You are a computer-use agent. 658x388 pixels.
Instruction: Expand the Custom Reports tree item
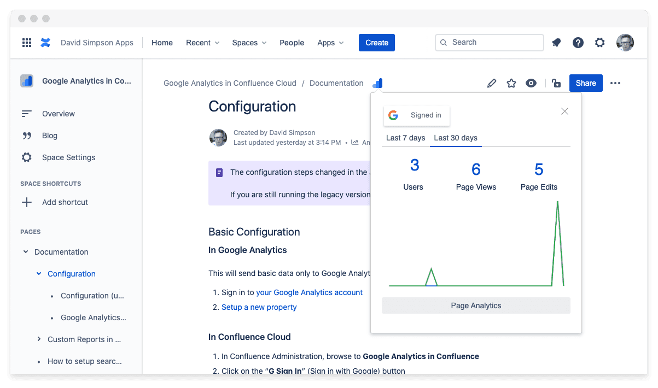point(39,339)
